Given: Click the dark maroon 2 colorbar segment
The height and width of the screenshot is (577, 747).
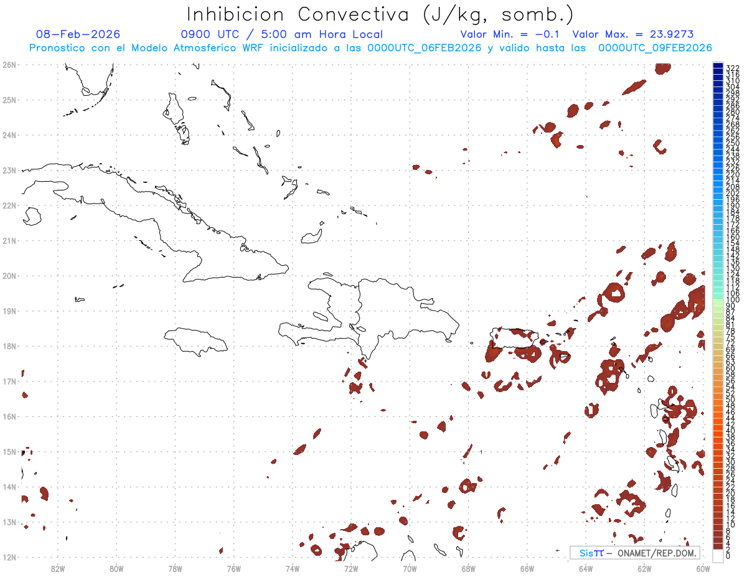Looking at the screenshot, I should pos(718,547).
